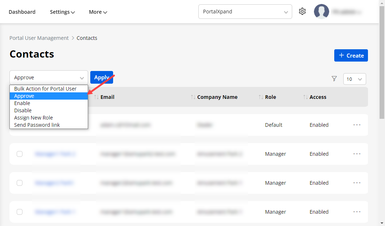
Task: Open the user profile avatar
Action: click(321, 12)
